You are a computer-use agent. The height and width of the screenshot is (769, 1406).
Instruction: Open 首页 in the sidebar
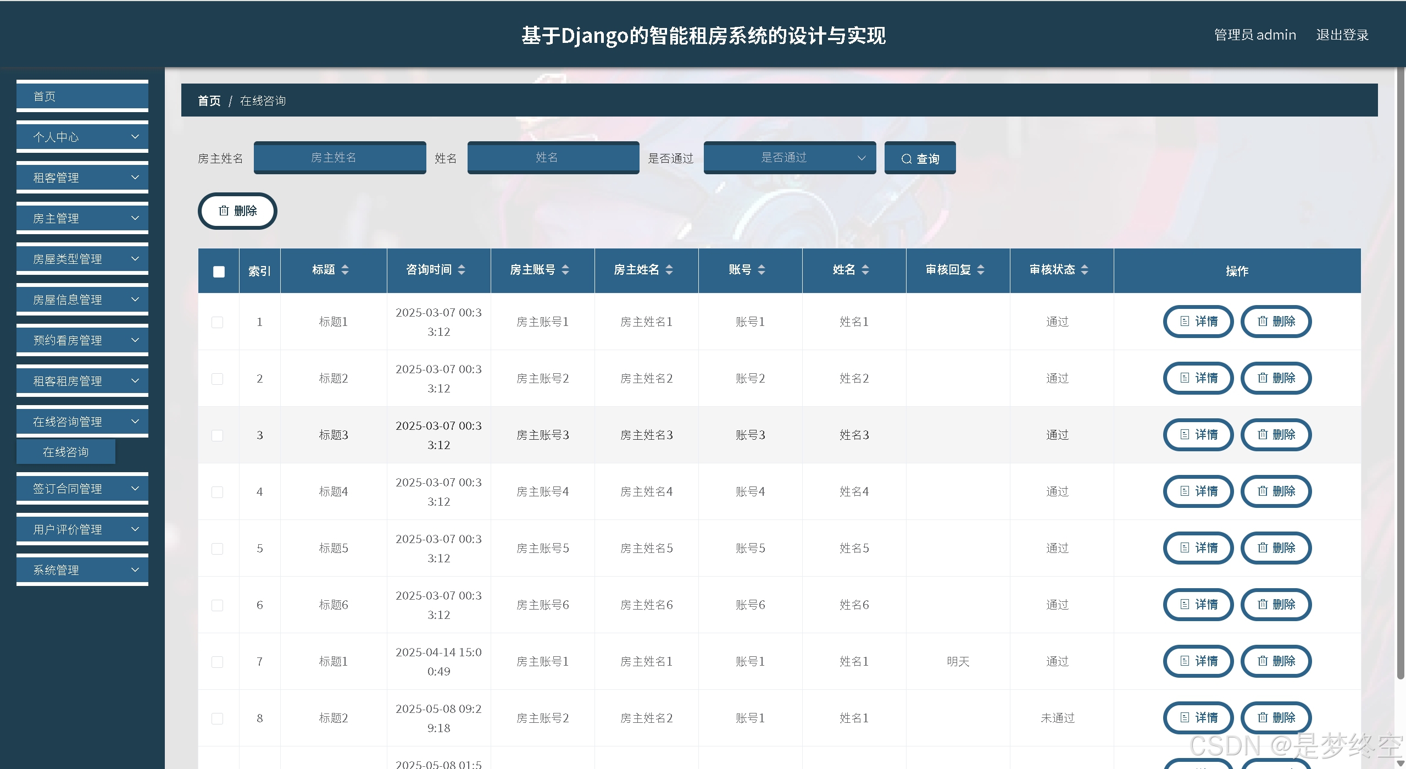(x=82, y=96)
